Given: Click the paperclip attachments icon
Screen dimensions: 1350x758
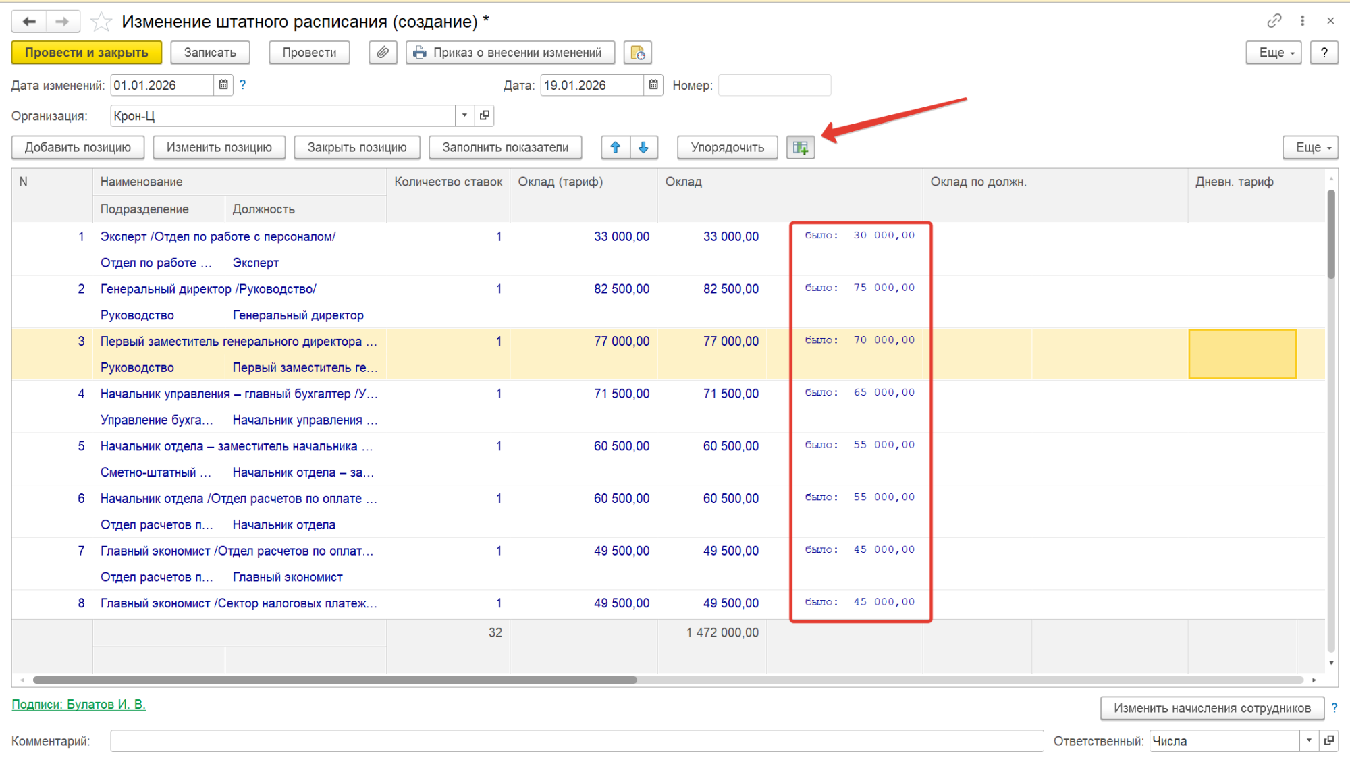Looking at the screenshot, I should [383, 53].
